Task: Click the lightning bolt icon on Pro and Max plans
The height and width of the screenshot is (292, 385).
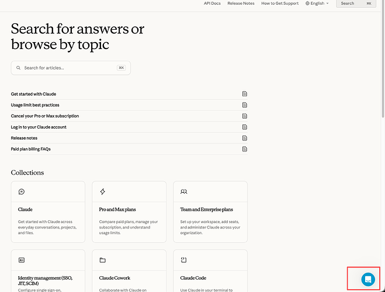Action: coord(103,192)
